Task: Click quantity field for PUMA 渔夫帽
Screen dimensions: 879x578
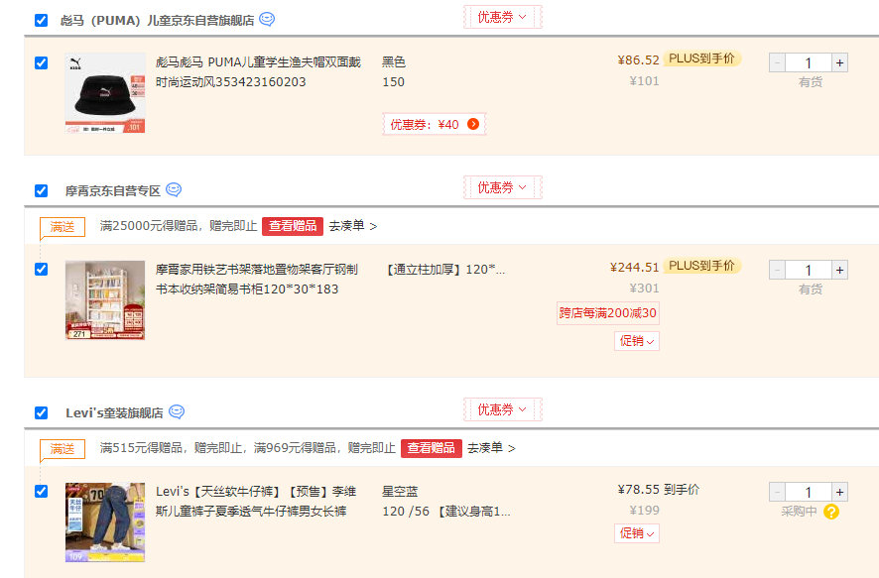Action: click(809, 62)
